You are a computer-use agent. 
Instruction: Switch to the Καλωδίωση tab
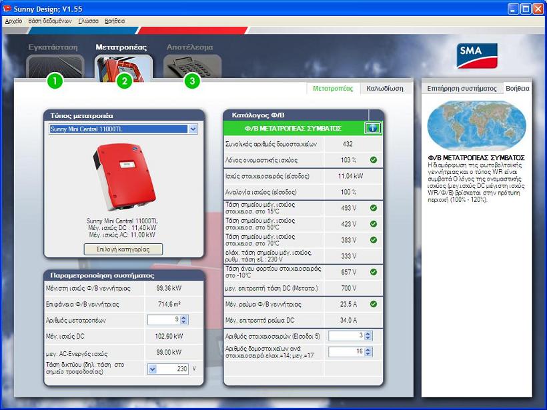385,89
